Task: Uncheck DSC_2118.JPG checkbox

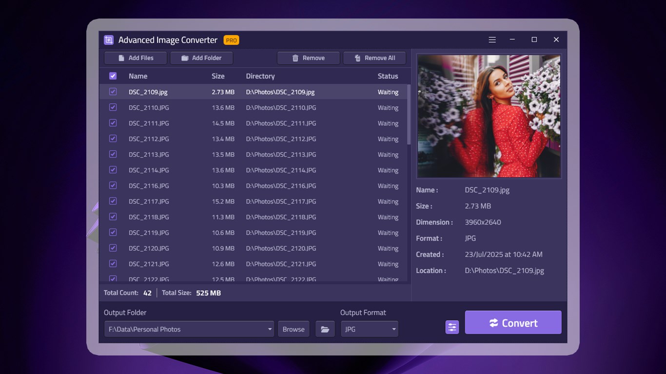Action: pos(113,216)
